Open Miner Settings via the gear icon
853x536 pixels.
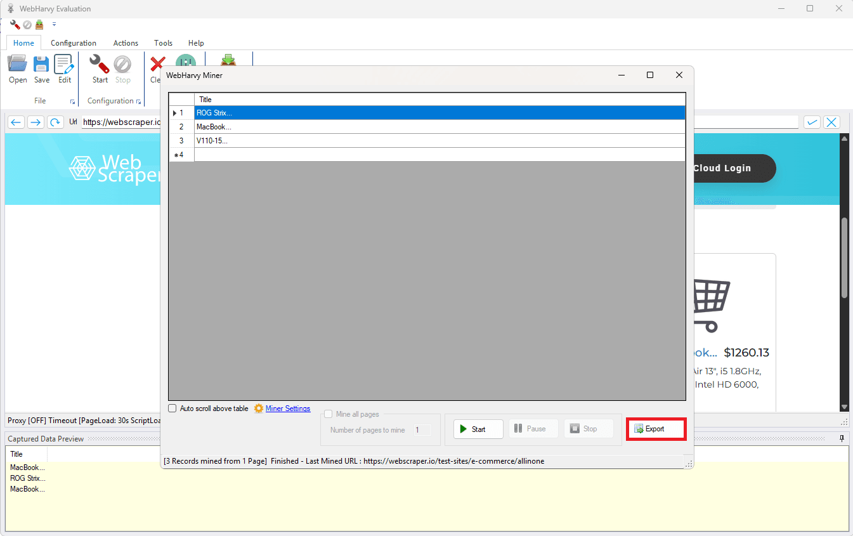pos(258,409)
